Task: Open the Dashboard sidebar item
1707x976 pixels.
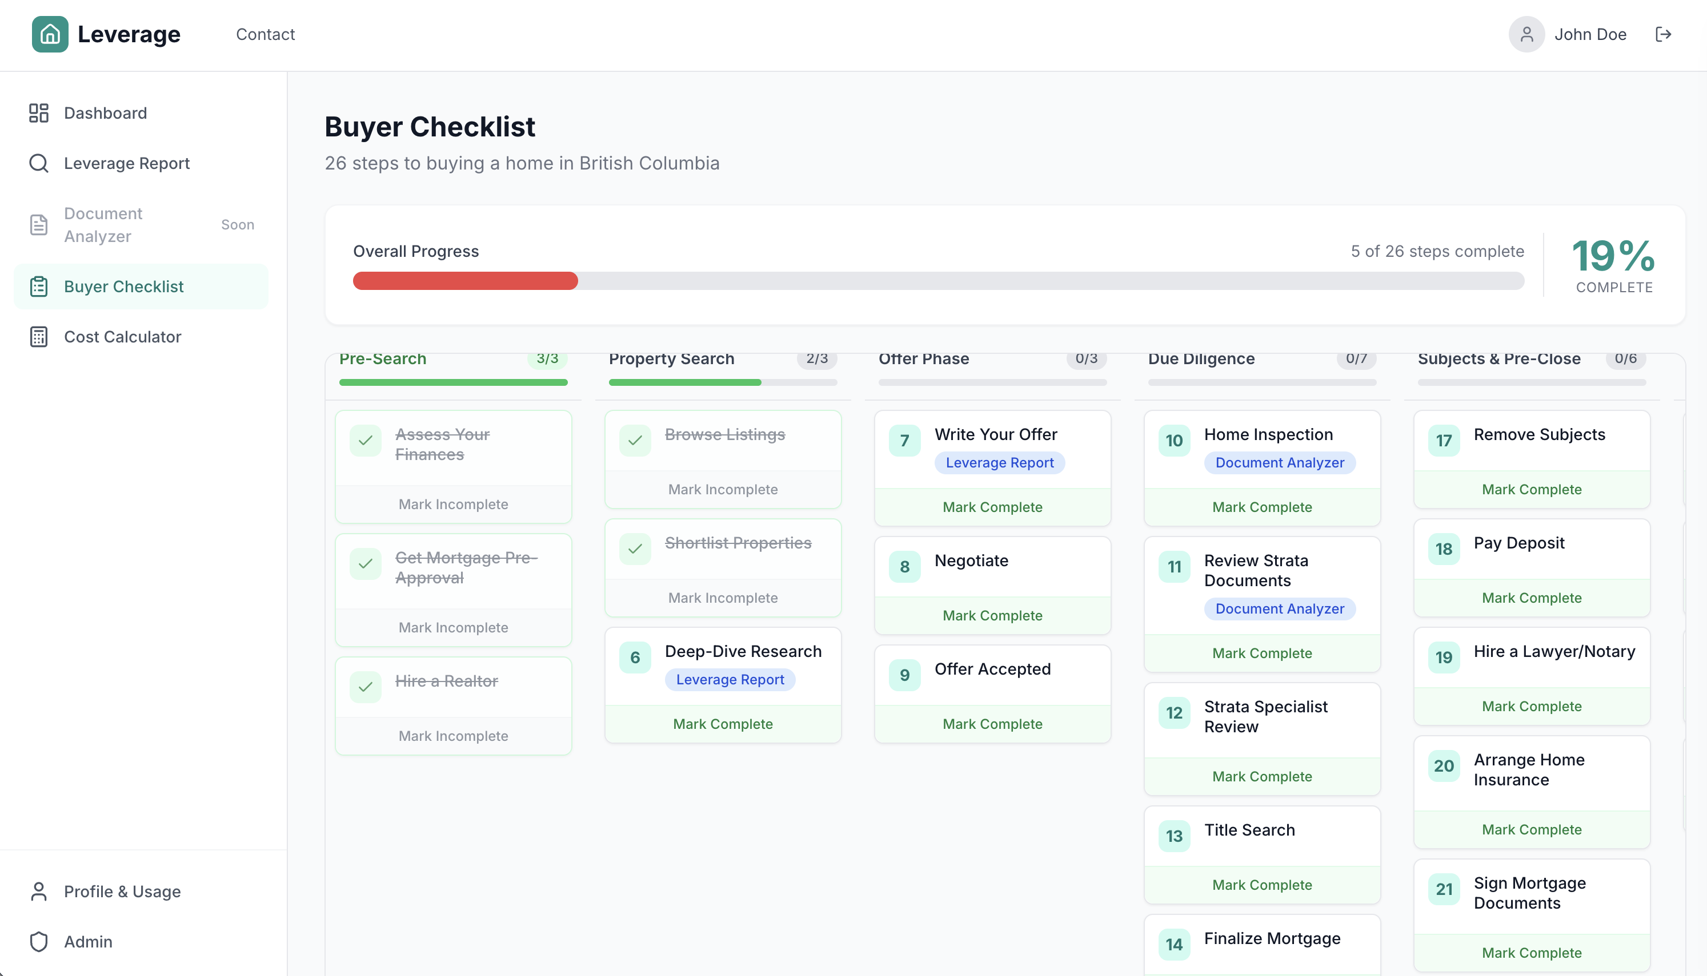Action: click(141, 112)
